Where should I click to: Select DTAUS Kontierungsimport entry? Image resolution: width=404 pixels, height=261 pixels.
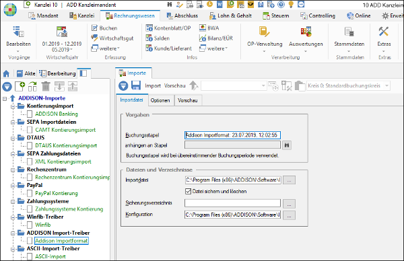[x=66, y=145]
